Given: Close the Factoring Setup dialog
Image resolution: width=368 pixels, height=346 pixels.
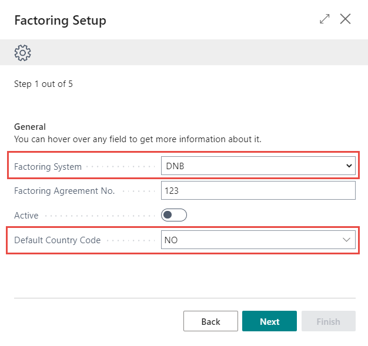Looking at the screenshot, I should (346, 19).
